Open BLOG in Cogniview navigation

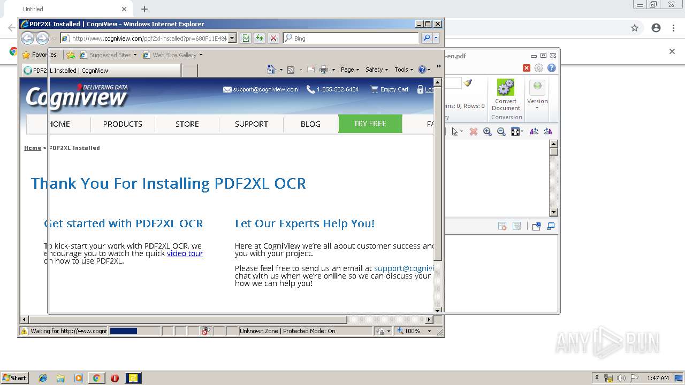tap(310, 124)
